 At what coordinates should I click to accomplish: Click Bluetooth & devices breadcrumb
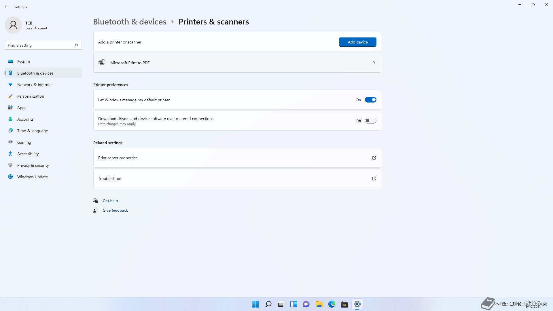coord(130,22)
